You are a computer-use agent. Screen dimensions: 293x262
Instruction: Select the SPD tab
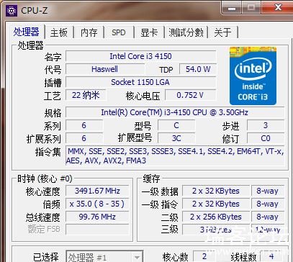click(119, 32)
